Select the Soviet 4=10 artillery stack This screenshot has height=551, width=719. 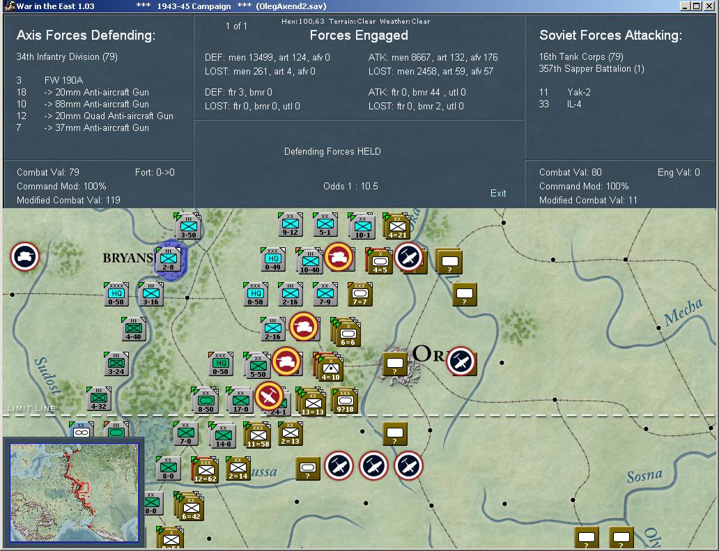point(330,366)
